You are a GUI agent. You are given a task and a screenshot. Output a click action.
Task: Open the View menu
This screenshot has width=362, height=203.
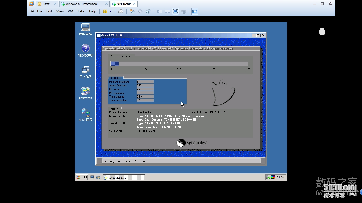[x=60, y=11]
